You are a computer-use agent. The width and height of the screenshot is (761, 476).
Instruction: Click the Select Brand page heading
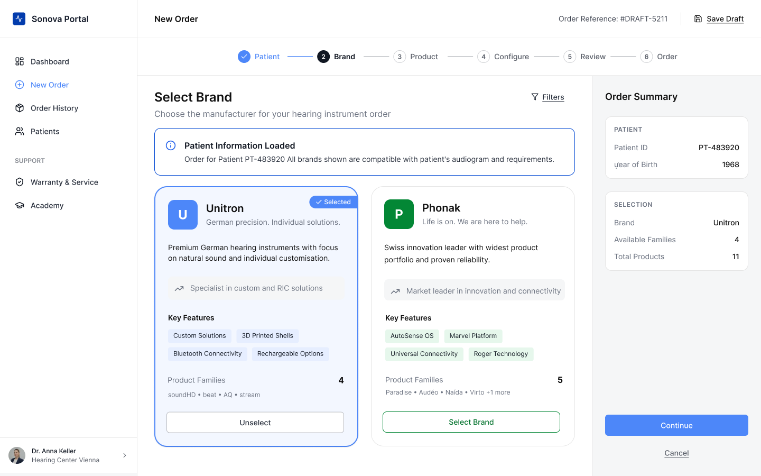(x=193, y=97)
